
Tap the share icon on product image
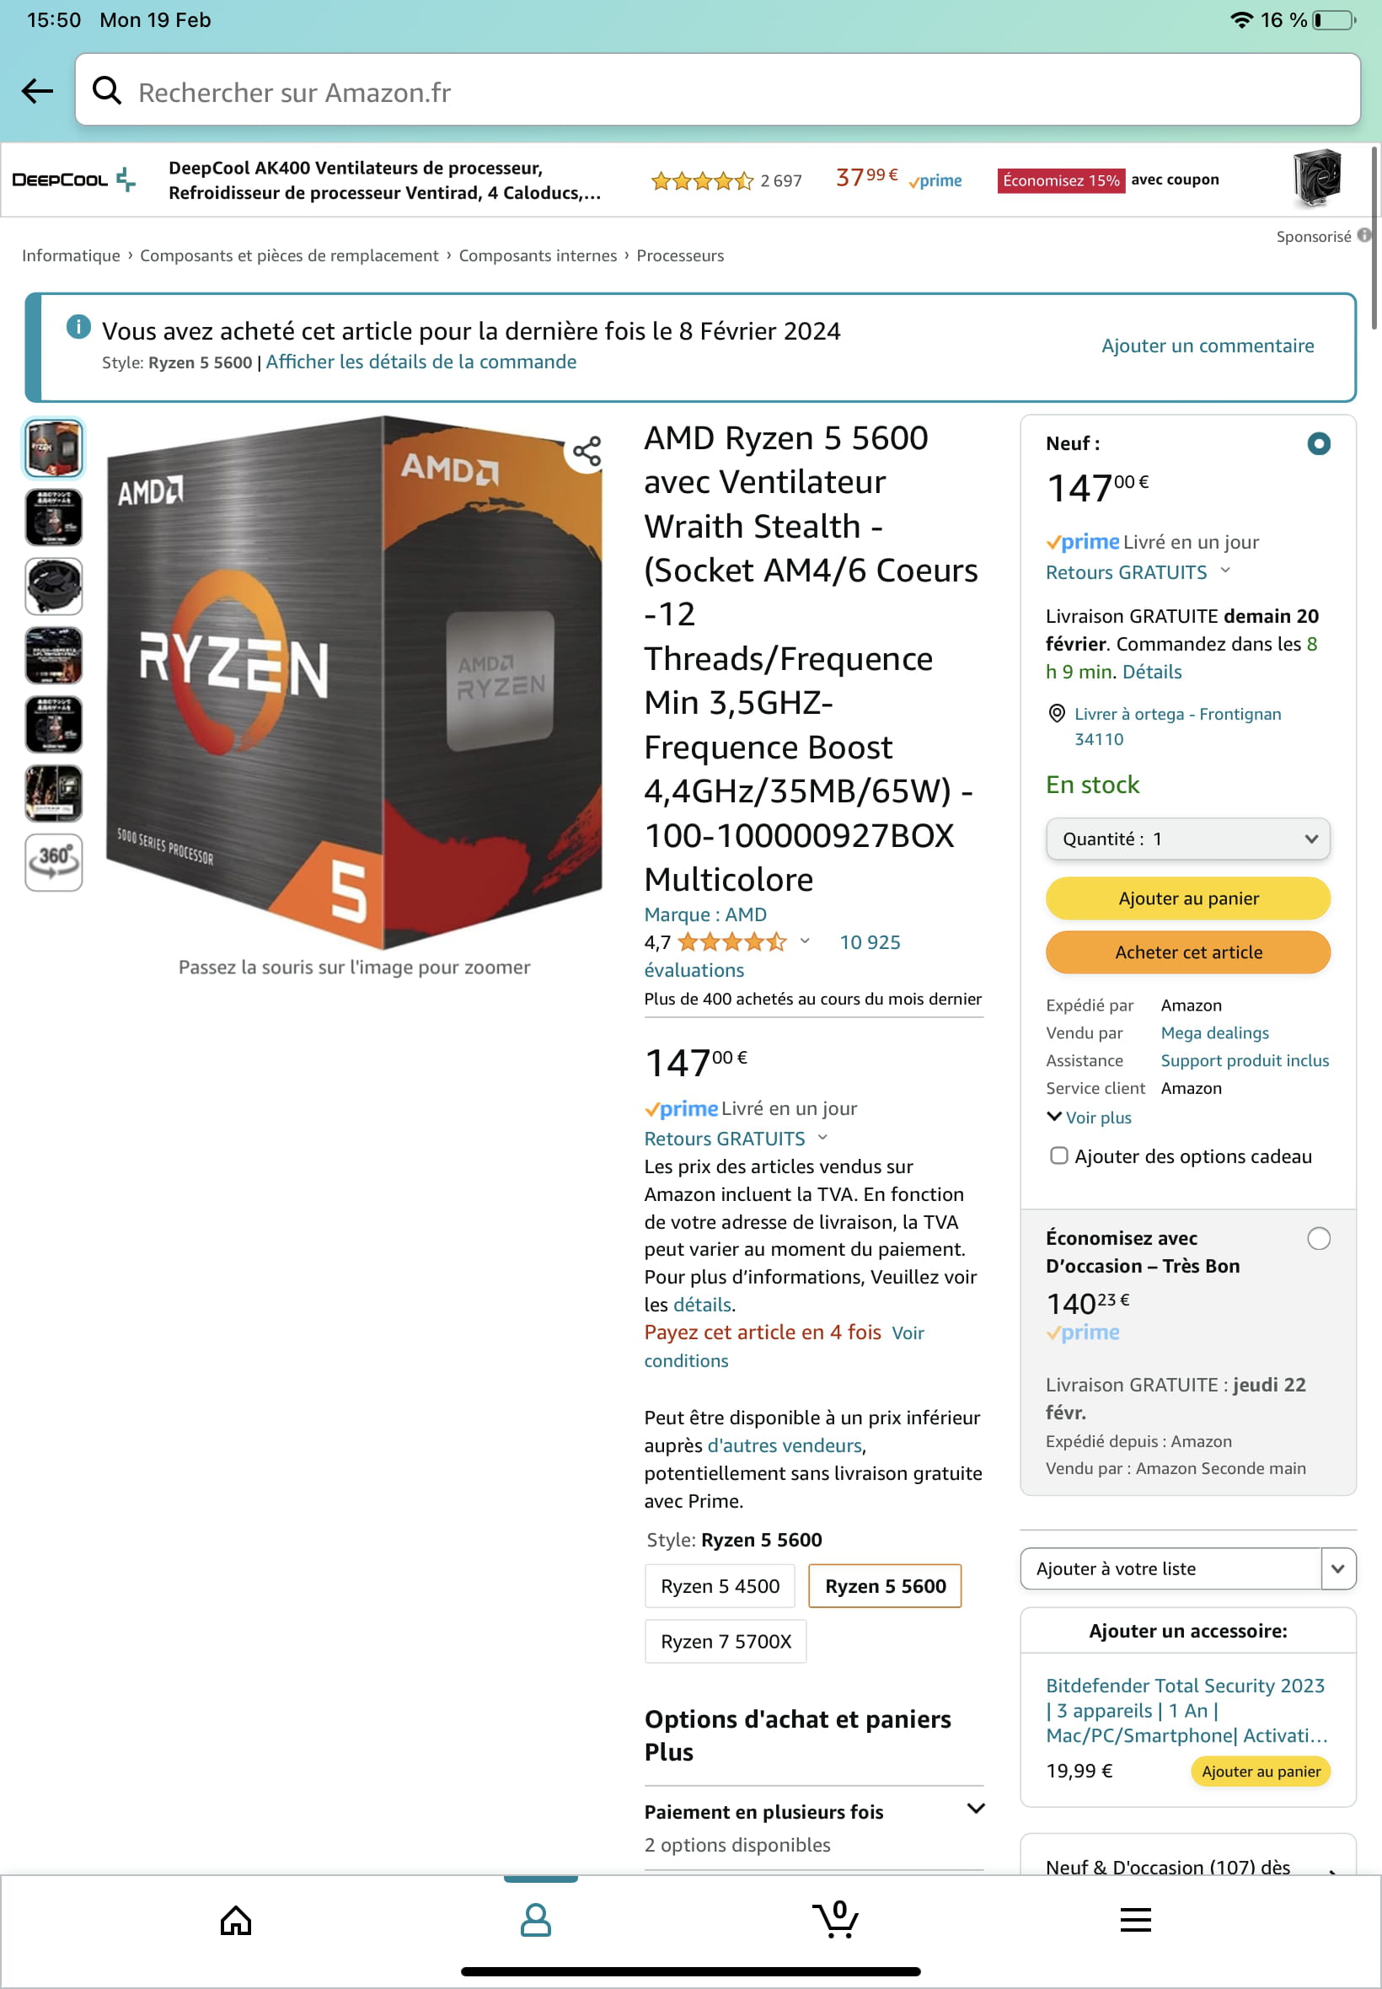point(587,451)
